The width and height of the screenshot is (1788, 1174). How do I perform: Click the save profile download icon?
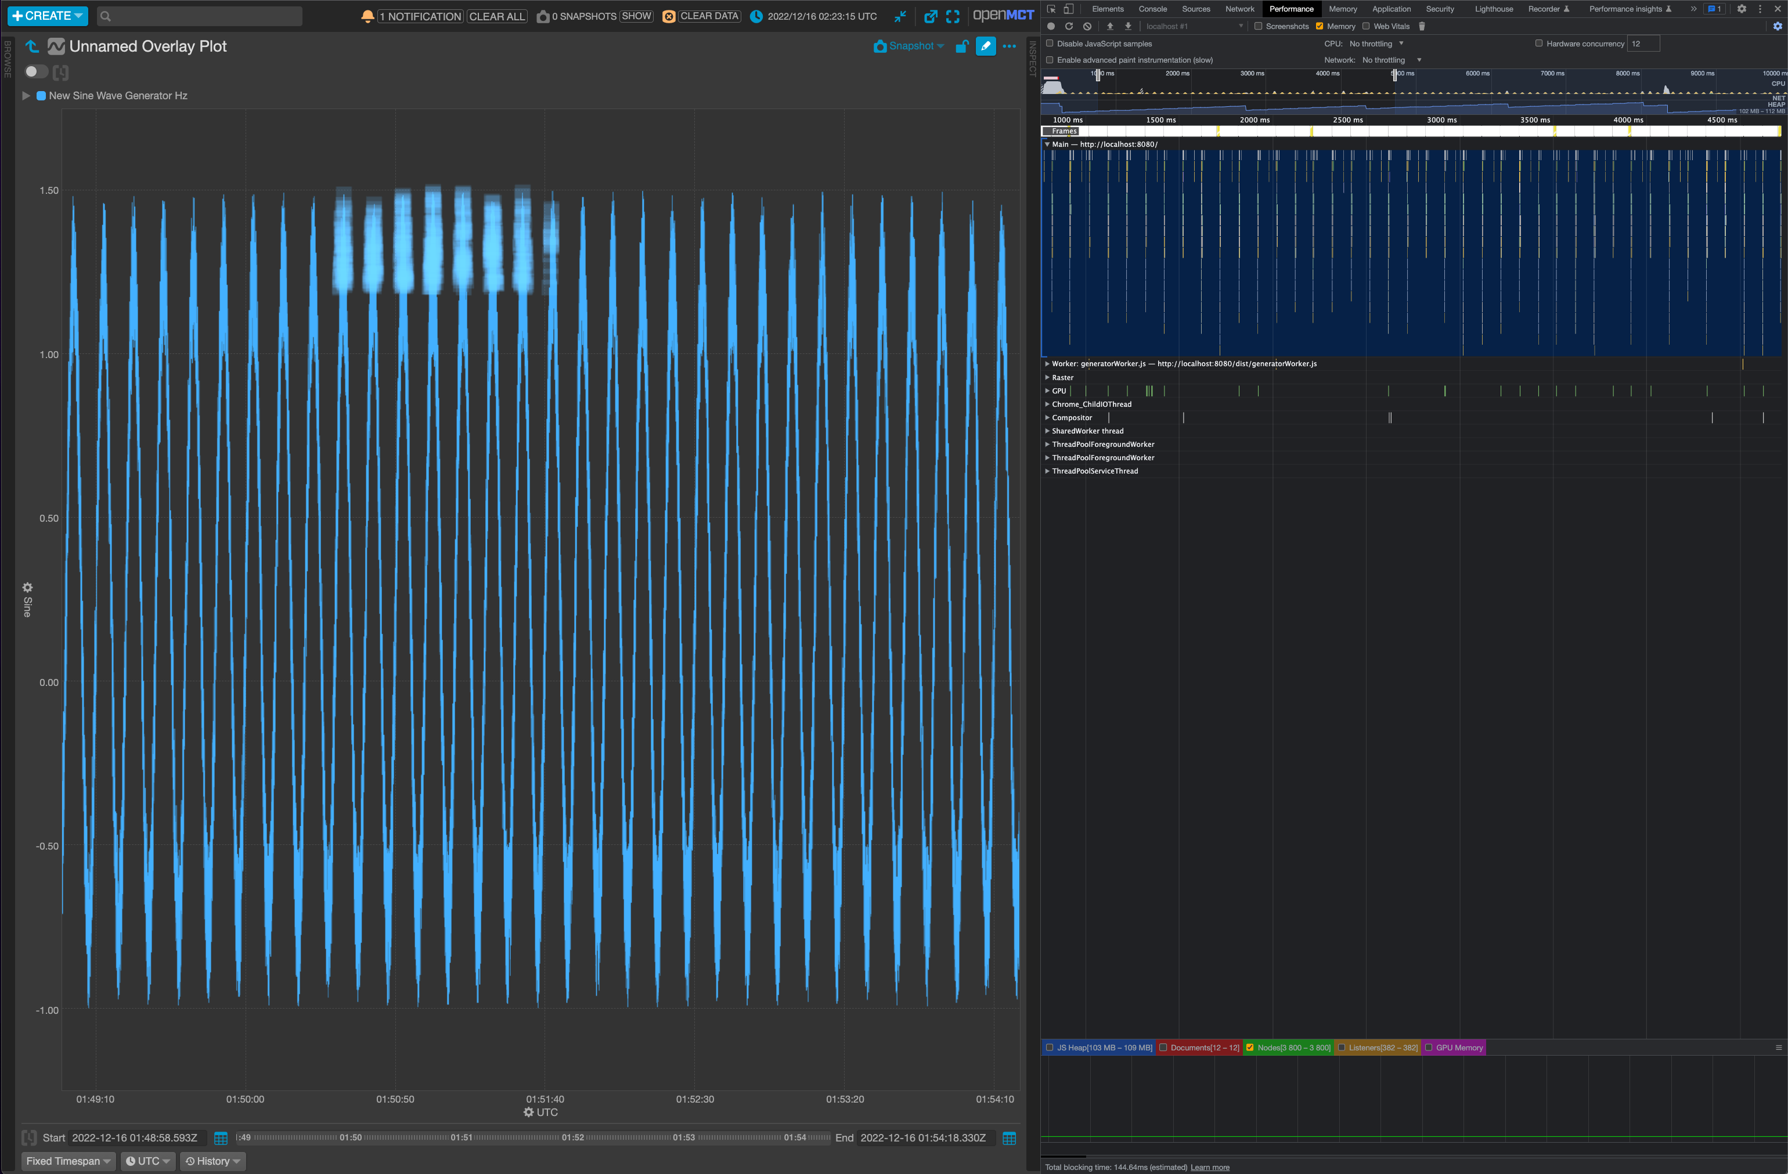coord(1127,26)
